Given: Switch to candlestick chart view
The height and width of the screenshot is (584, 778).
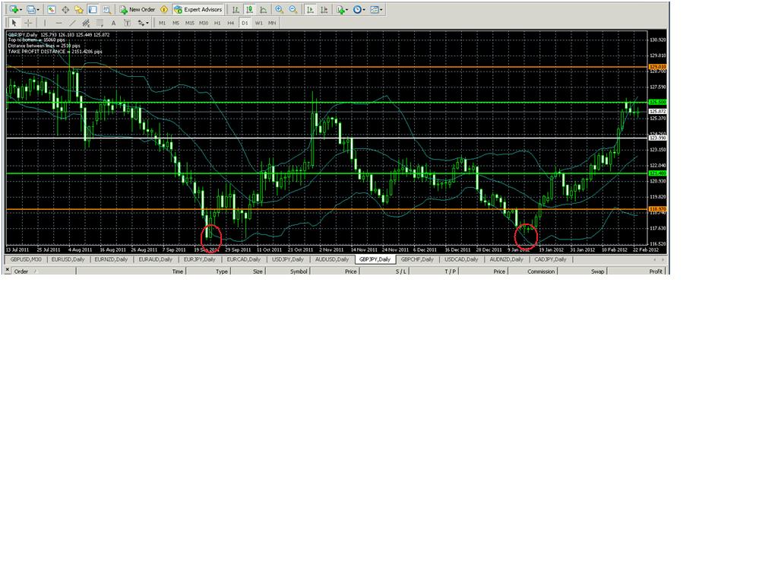Looking at the screenshot, I should 249,9.
